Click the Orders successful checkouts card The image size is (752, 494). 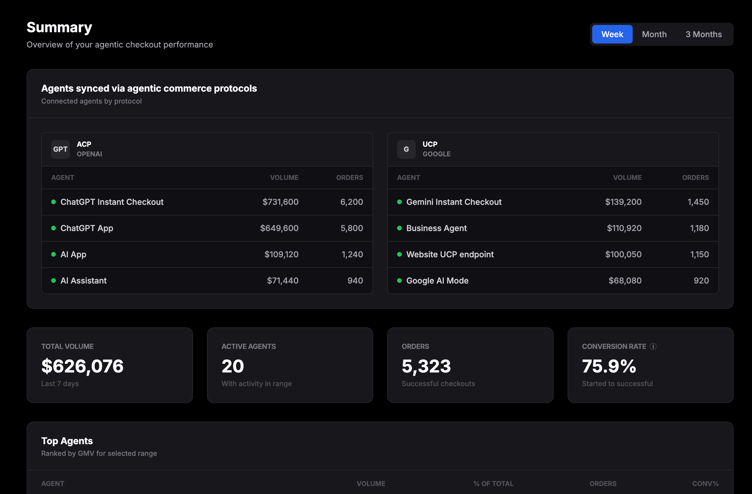click(470, 365)
